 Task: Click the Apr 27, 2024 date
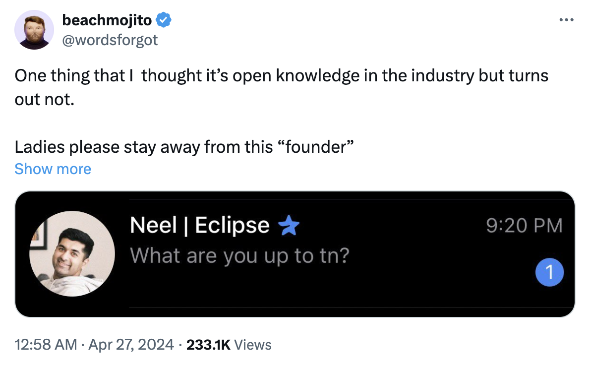(131, 344)
